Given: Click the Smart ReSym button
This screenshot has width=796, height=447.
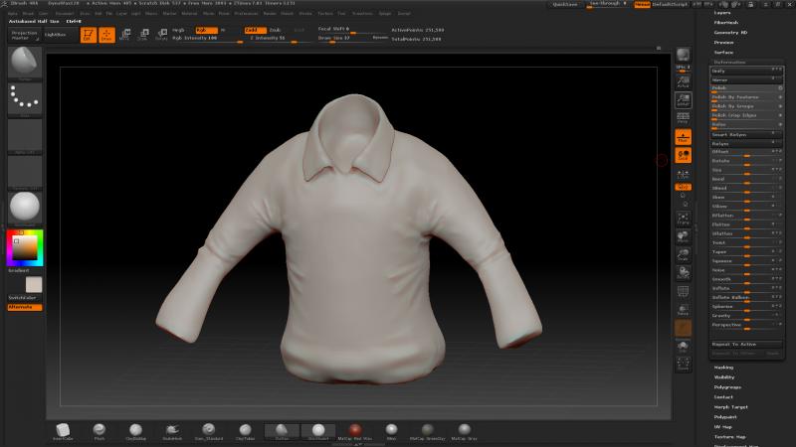Looking at the screenshot, I should pyautogui.click(x=745, y=135).
